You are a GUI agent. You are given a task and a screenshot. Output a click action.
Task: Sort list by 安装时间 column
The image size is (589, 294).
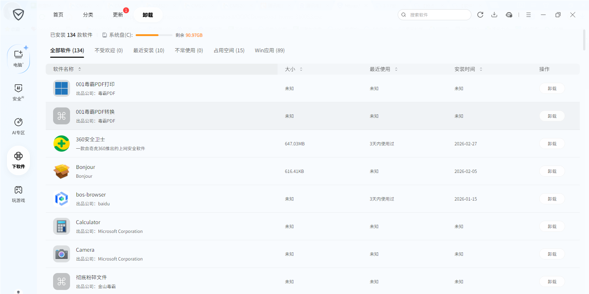(x=468, y=69)
